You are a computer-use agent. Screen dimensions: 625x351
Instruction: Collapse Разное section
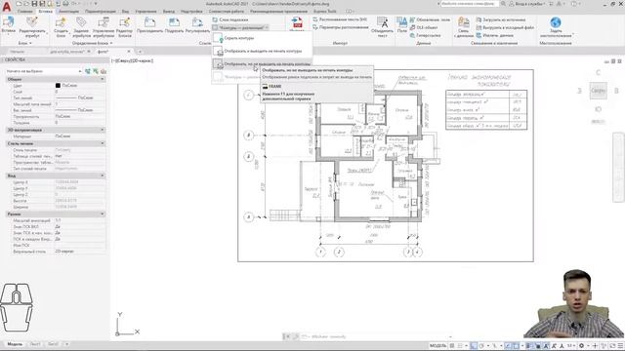[102, 214]
